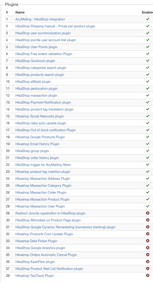The width and height of the screenshot is (153, 283).
Task: Click the enabled checkmark for HikaShop geolocation plugin
Action: coord(148,88)
